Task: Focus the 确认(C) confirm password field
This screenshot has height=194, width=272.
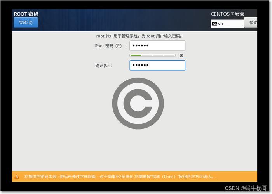Action: pyautogui.click(x=157, y=65)
